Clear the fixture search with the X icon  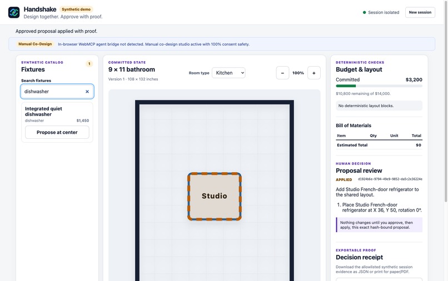pos(87,92)
